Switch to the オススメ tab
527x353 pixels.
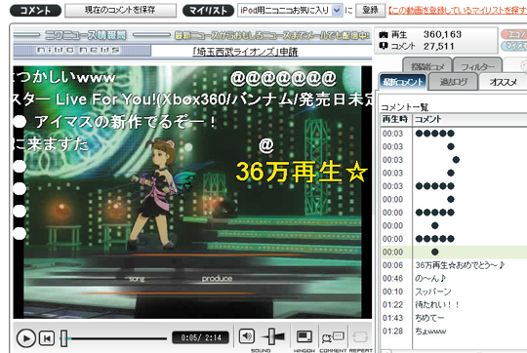[x=504, y=82]
